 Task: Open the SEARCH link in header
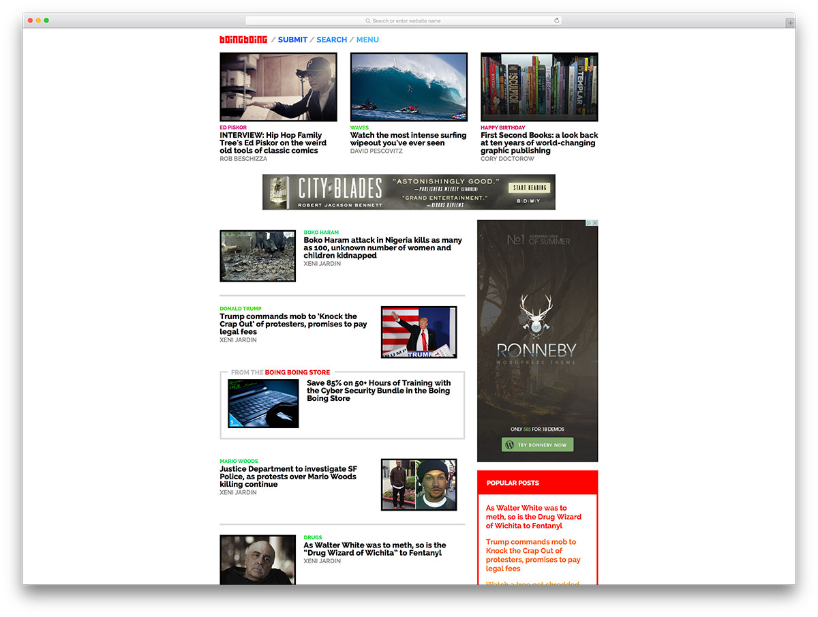[x=331, y=40]
